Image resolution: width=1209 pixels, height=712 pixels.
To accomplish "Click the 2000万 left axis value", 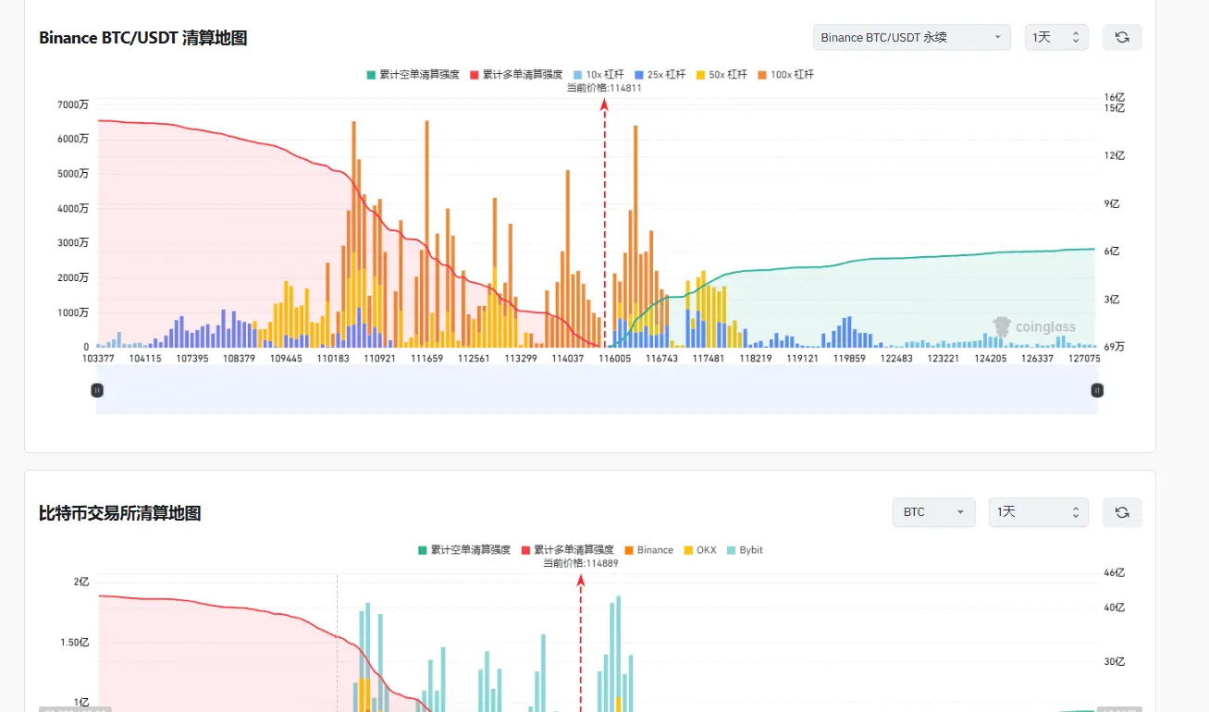I will pos(73,278).
